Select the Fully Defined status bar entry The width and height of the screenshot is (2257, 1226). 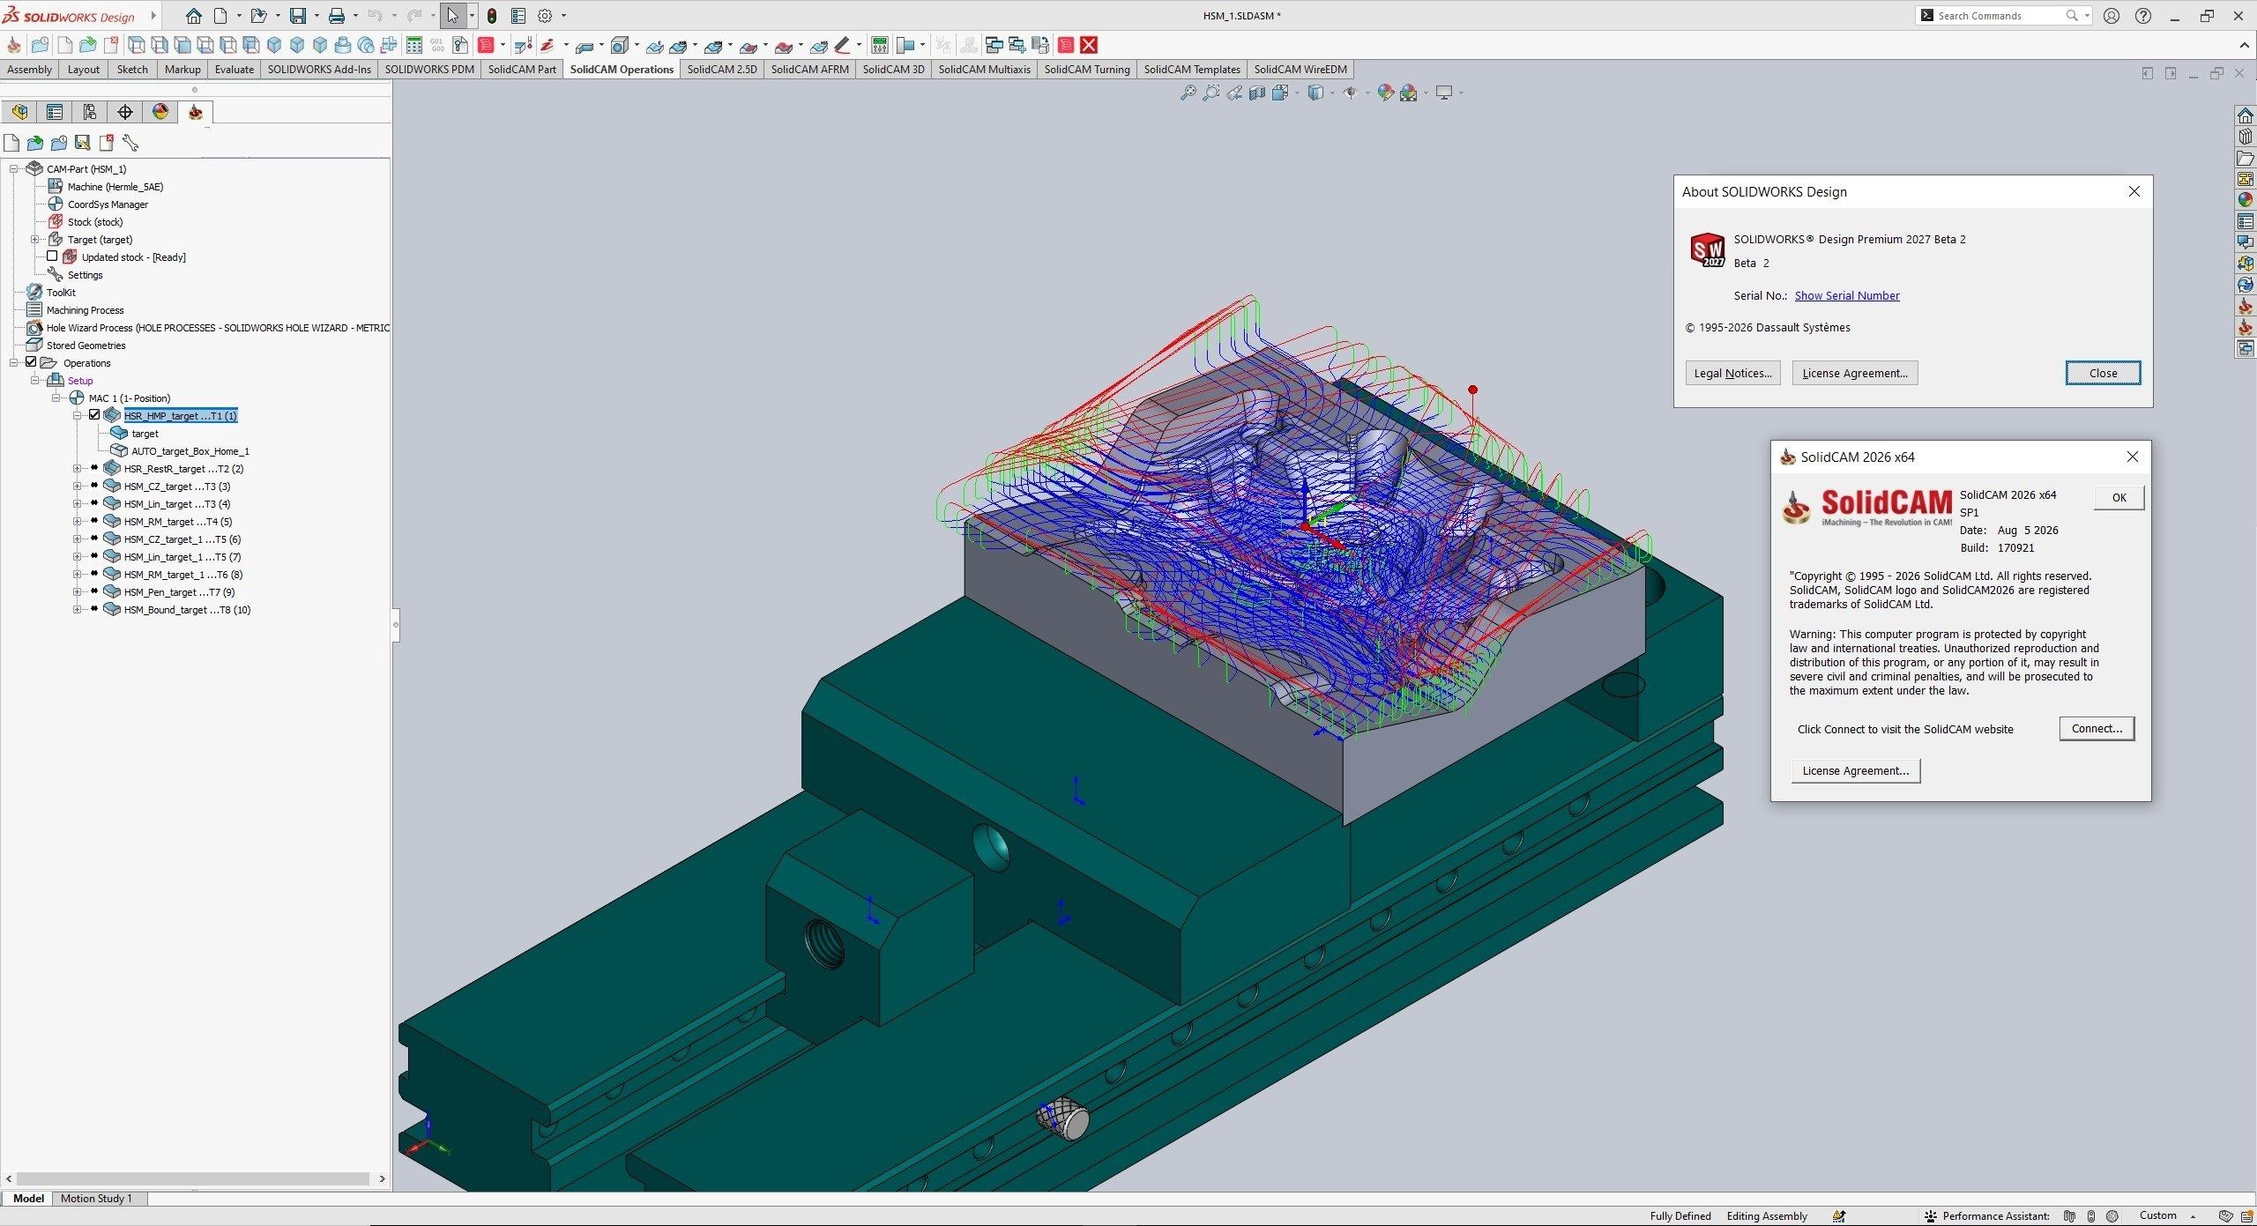click(x=1680, y=1216)
